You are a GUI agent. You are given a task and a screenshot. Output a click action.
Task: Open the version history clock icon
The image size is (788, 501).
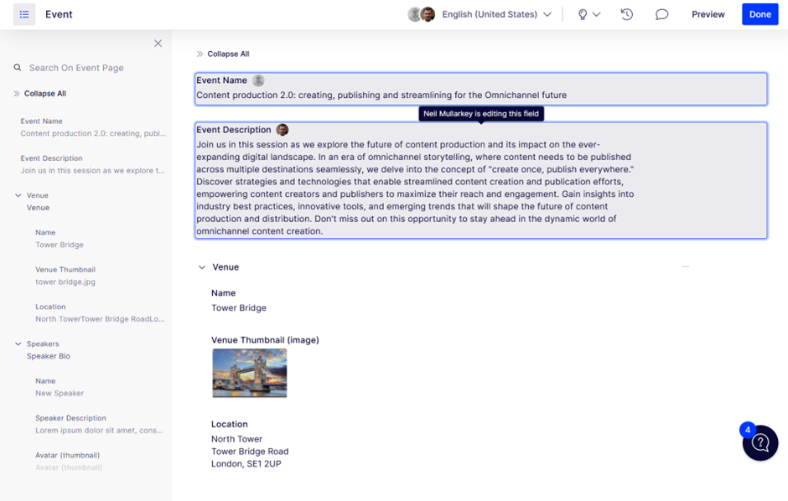point(627,14)
